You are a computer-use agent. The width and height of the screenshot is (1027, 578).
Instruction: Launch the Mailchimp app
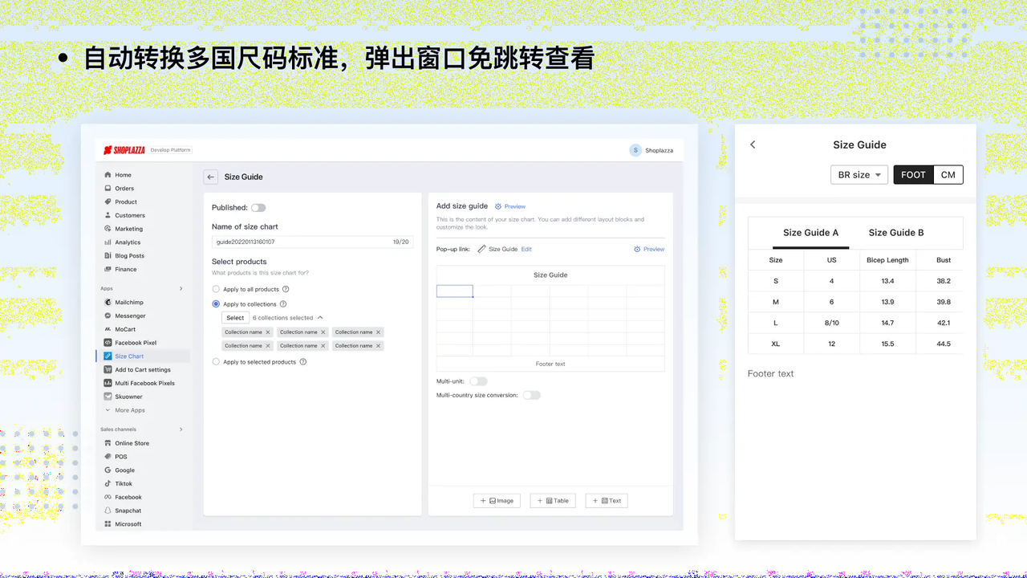[129, 303]
